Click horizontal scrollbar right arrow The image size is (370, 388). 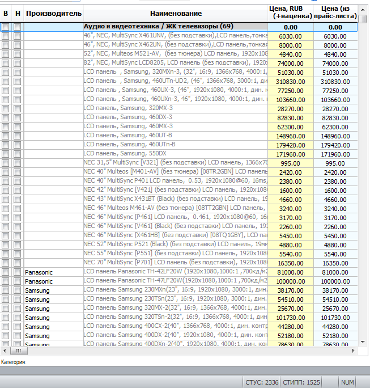pos(354,351)
